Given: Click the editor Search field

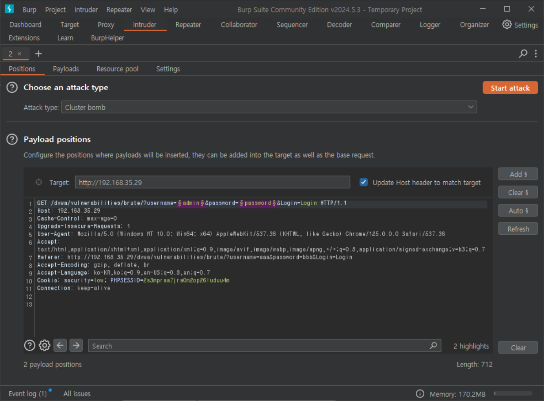Looking at the screenshot, I should [265, 346].
